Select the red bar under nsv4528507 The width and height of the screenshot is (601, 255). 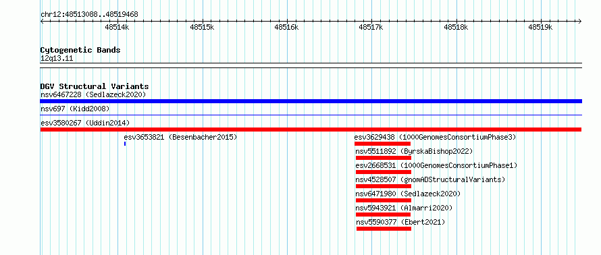pos(384,186)
